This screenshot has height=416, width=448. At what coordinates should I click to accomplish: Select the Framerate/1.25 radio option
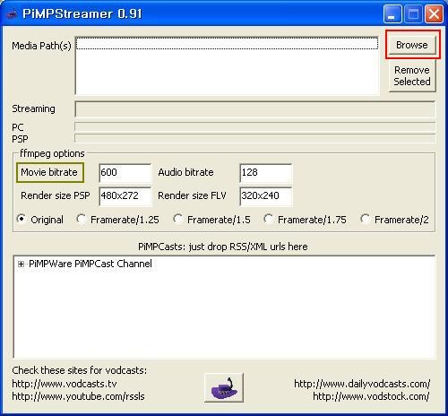click(x=81, y=219)
